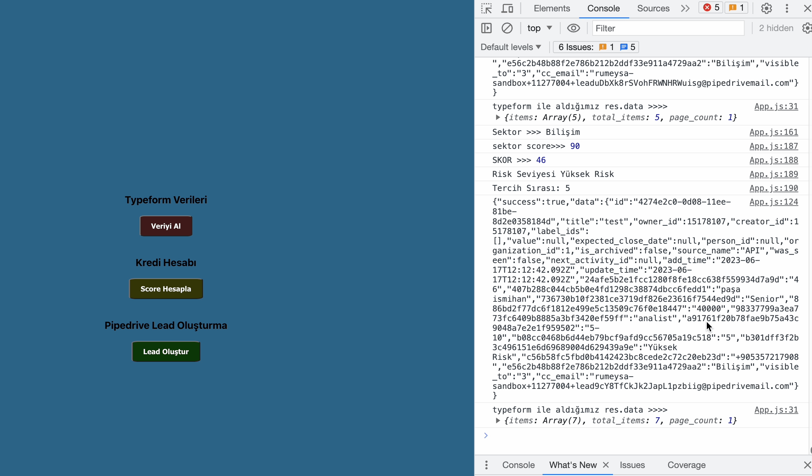Screen dimensions: 812x476
Task: Close the What's New tab
Action: tap(606, 465)
